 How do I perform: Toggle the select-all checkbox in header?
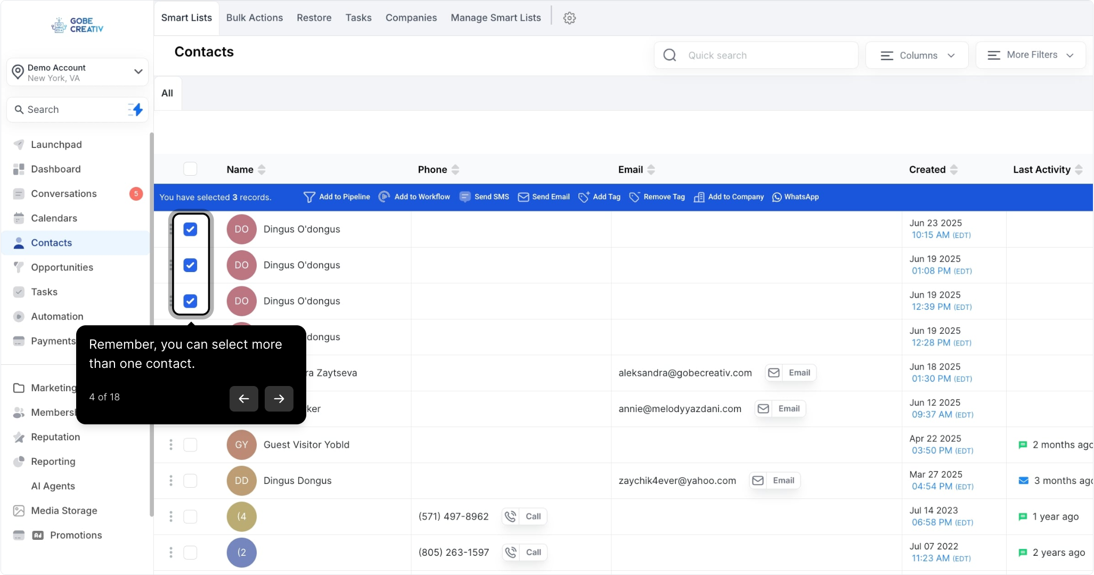(190, 169)
